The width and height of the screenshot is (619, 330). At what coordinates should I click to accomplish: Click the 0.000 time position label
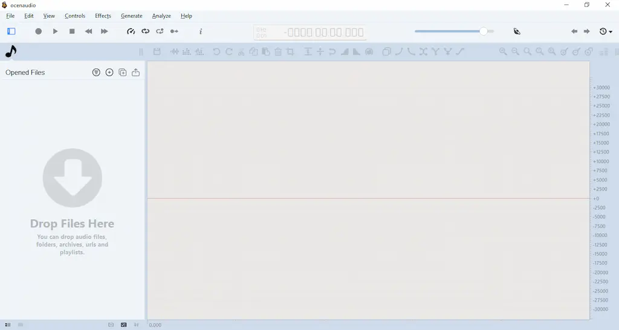pyautogui.click(x=155, y=325)
